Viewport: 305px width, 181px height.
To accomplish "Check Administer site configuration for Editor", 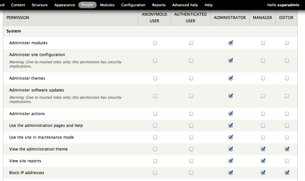I will 287,61.
